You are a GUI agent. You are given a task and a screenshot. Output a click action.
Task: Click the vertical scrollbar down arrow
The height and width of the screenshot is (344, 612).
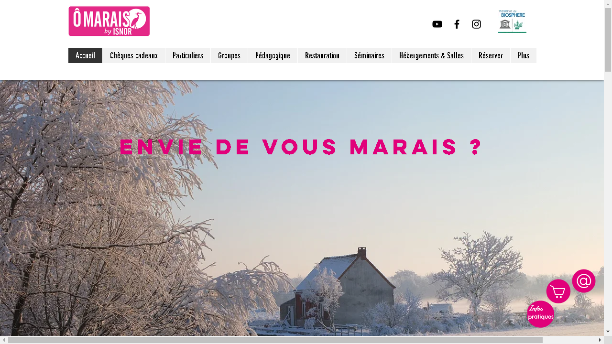608,332
